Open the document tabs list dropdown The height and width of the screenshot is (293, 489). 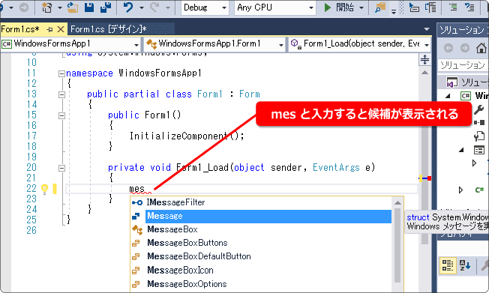(427, 29)
